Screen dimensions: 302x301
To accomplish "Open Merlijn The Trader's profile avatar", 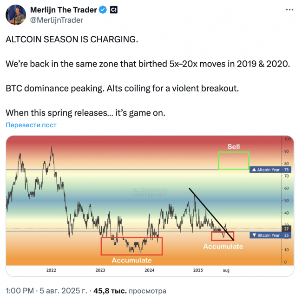I will tap(16, 15).
